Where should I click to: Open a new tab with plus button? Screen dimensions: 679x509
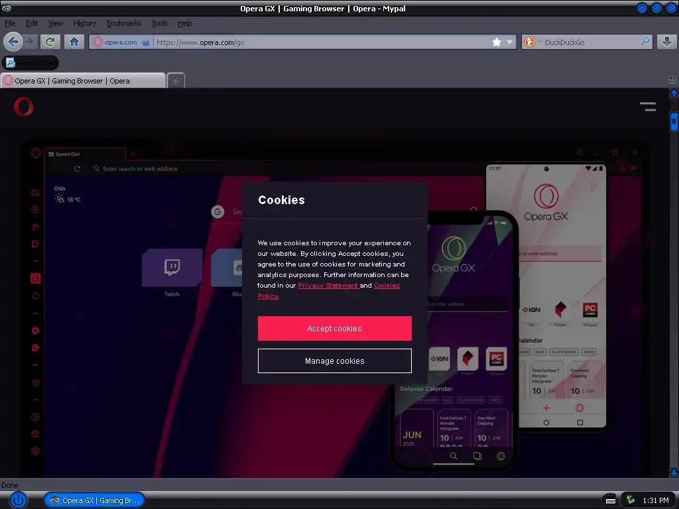(x=176, y=80)
